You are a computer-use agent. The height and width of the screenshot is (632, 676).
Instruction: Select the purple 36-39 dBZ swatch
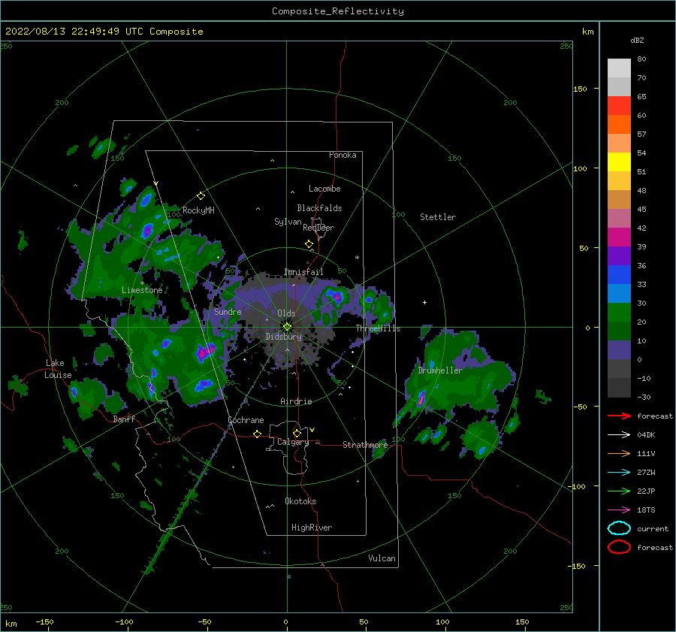point(619,256)
